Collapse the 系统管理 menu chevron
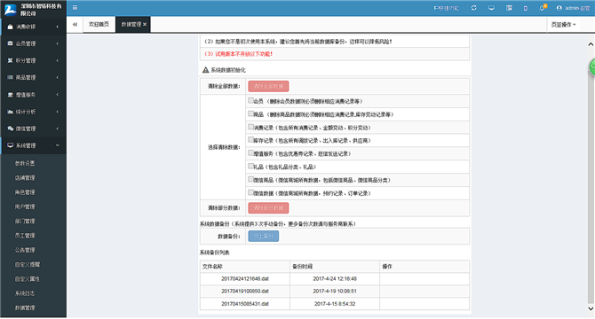 coord(58,145)
